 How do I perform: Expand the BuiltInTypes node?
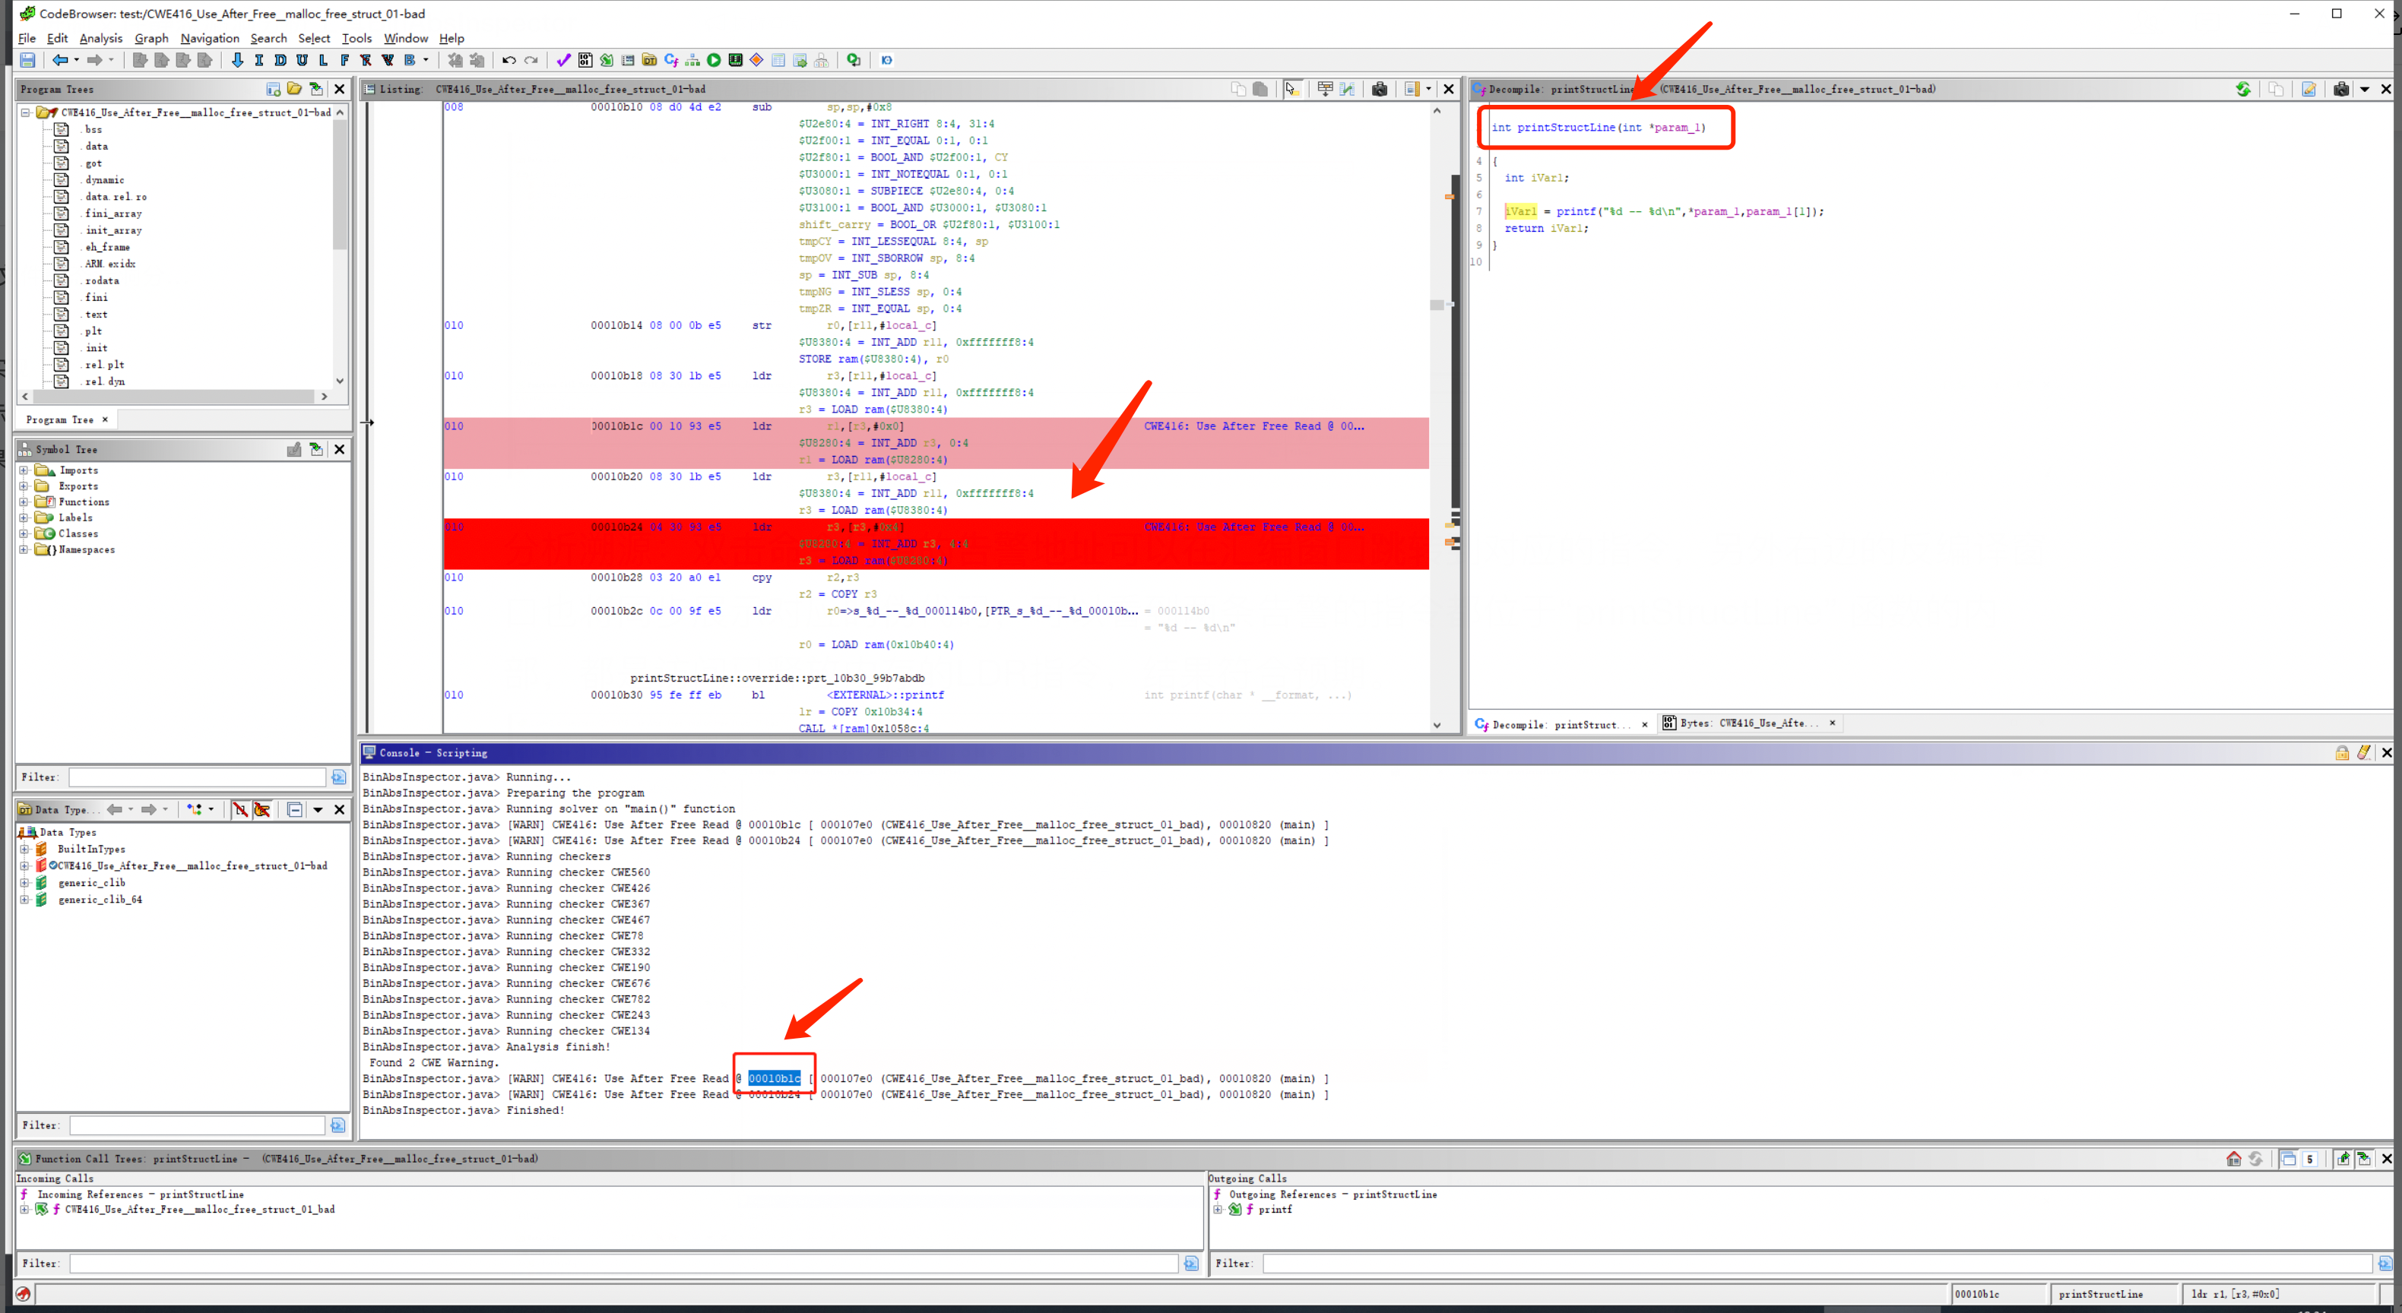24,849
